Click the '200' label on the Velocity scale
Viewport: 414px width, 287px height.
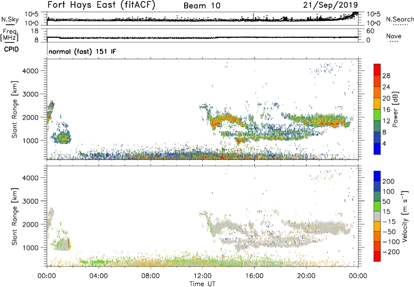[x=389, y=181]
